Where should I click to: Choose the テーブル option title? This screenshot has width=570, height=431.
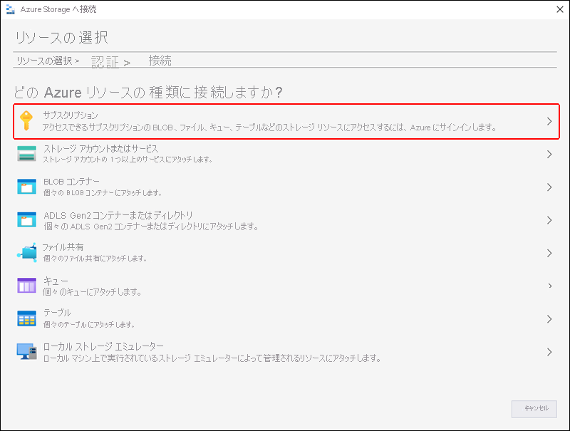(x=57, y=313)
